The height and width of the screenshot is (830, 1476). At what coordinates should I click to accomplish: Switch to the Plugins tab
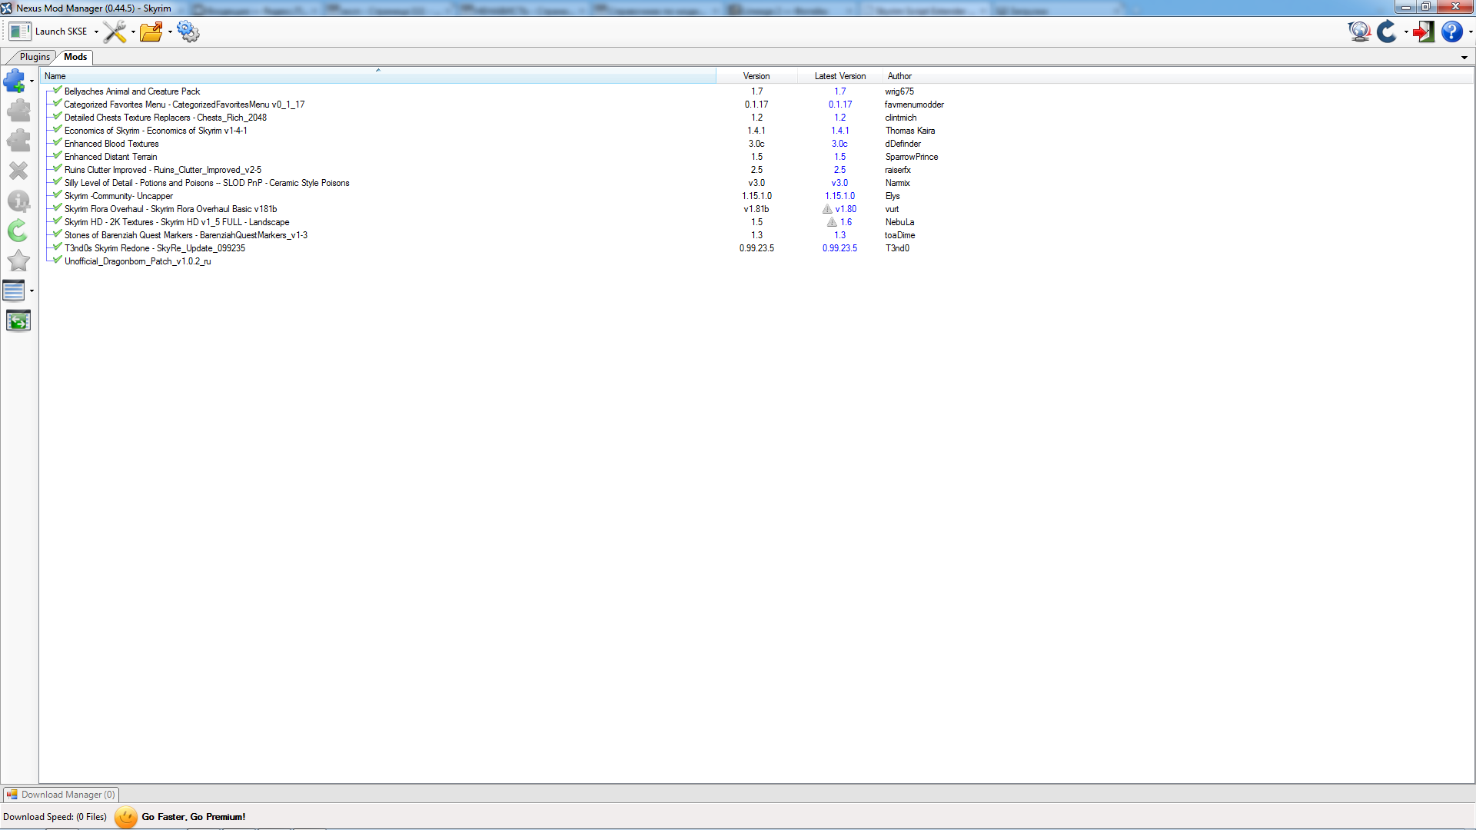coord(35,57)
